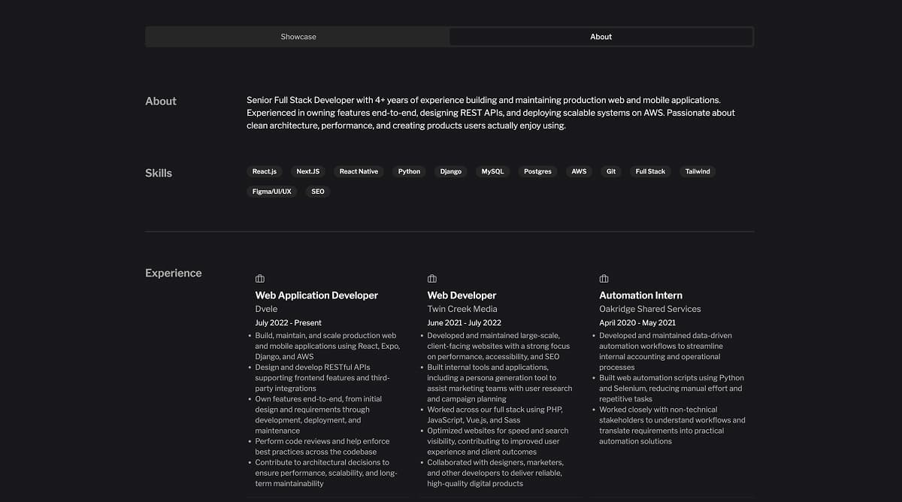The height and width of the screenshot is (502, 902).
Task: Click the React.js skill tag
Action: click(265, 171)
